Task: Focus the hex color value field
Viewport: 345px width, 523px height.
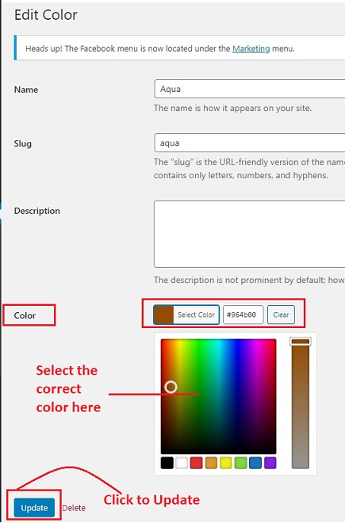Action: [x=243, y=315]
